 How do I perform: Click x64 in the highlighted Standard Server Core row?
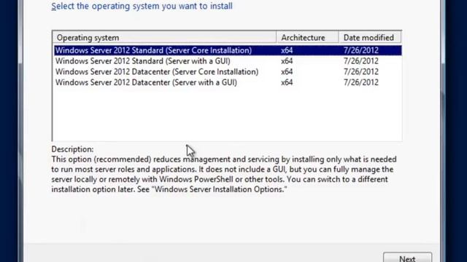pyautogui.click(x=287, y=50)
